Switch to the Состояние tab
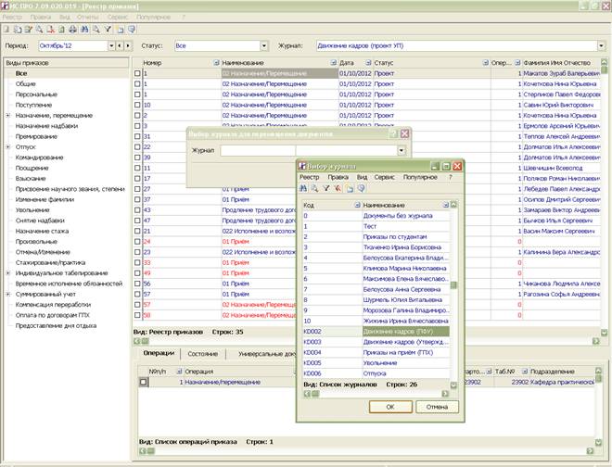 point(202,354)
